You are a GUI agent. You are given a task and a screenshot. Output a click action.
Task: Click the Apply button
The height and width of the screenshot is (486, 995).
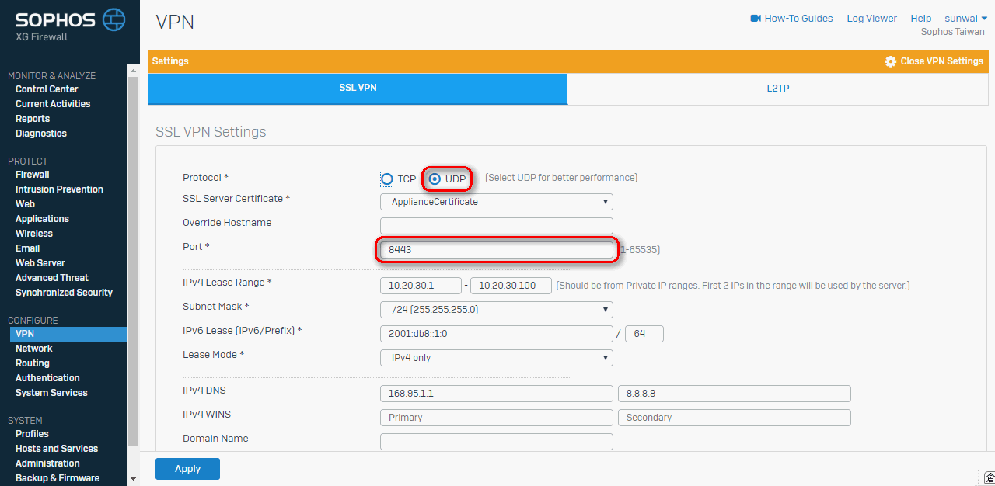[x=187, y=469]
